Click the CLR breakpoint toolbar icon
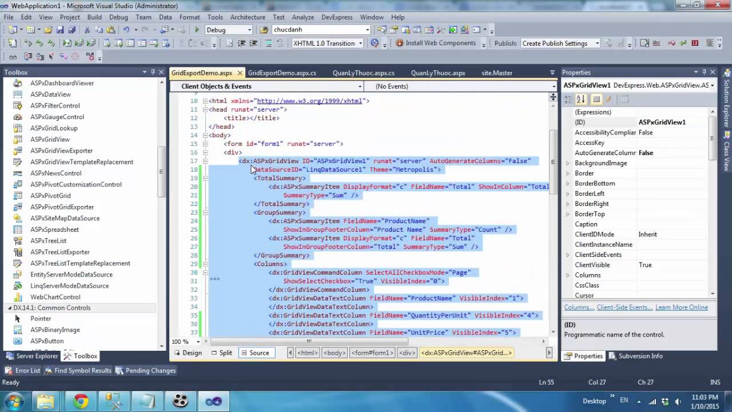The image size is (732, 412). (x=90, y=56)
